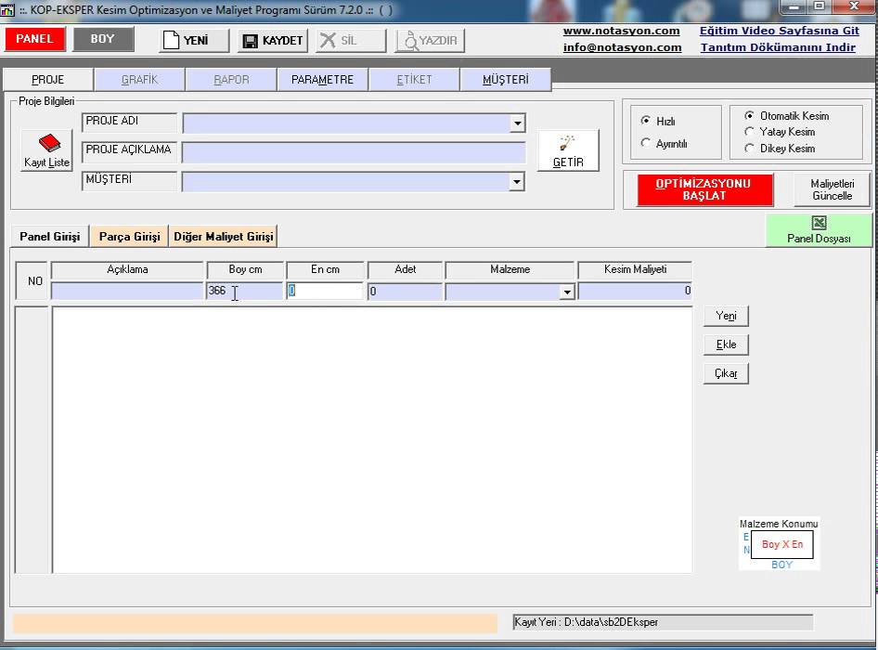Screen dimensions: 878x650
Task: Click the KAYDET floppy disk button
Action: (273, 40)
